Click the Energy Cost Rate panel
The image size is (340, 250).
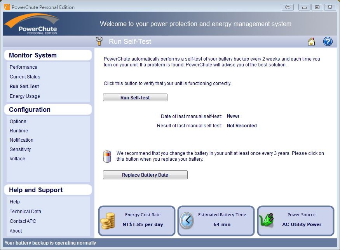pyautogui.click(x=137, y=221)
